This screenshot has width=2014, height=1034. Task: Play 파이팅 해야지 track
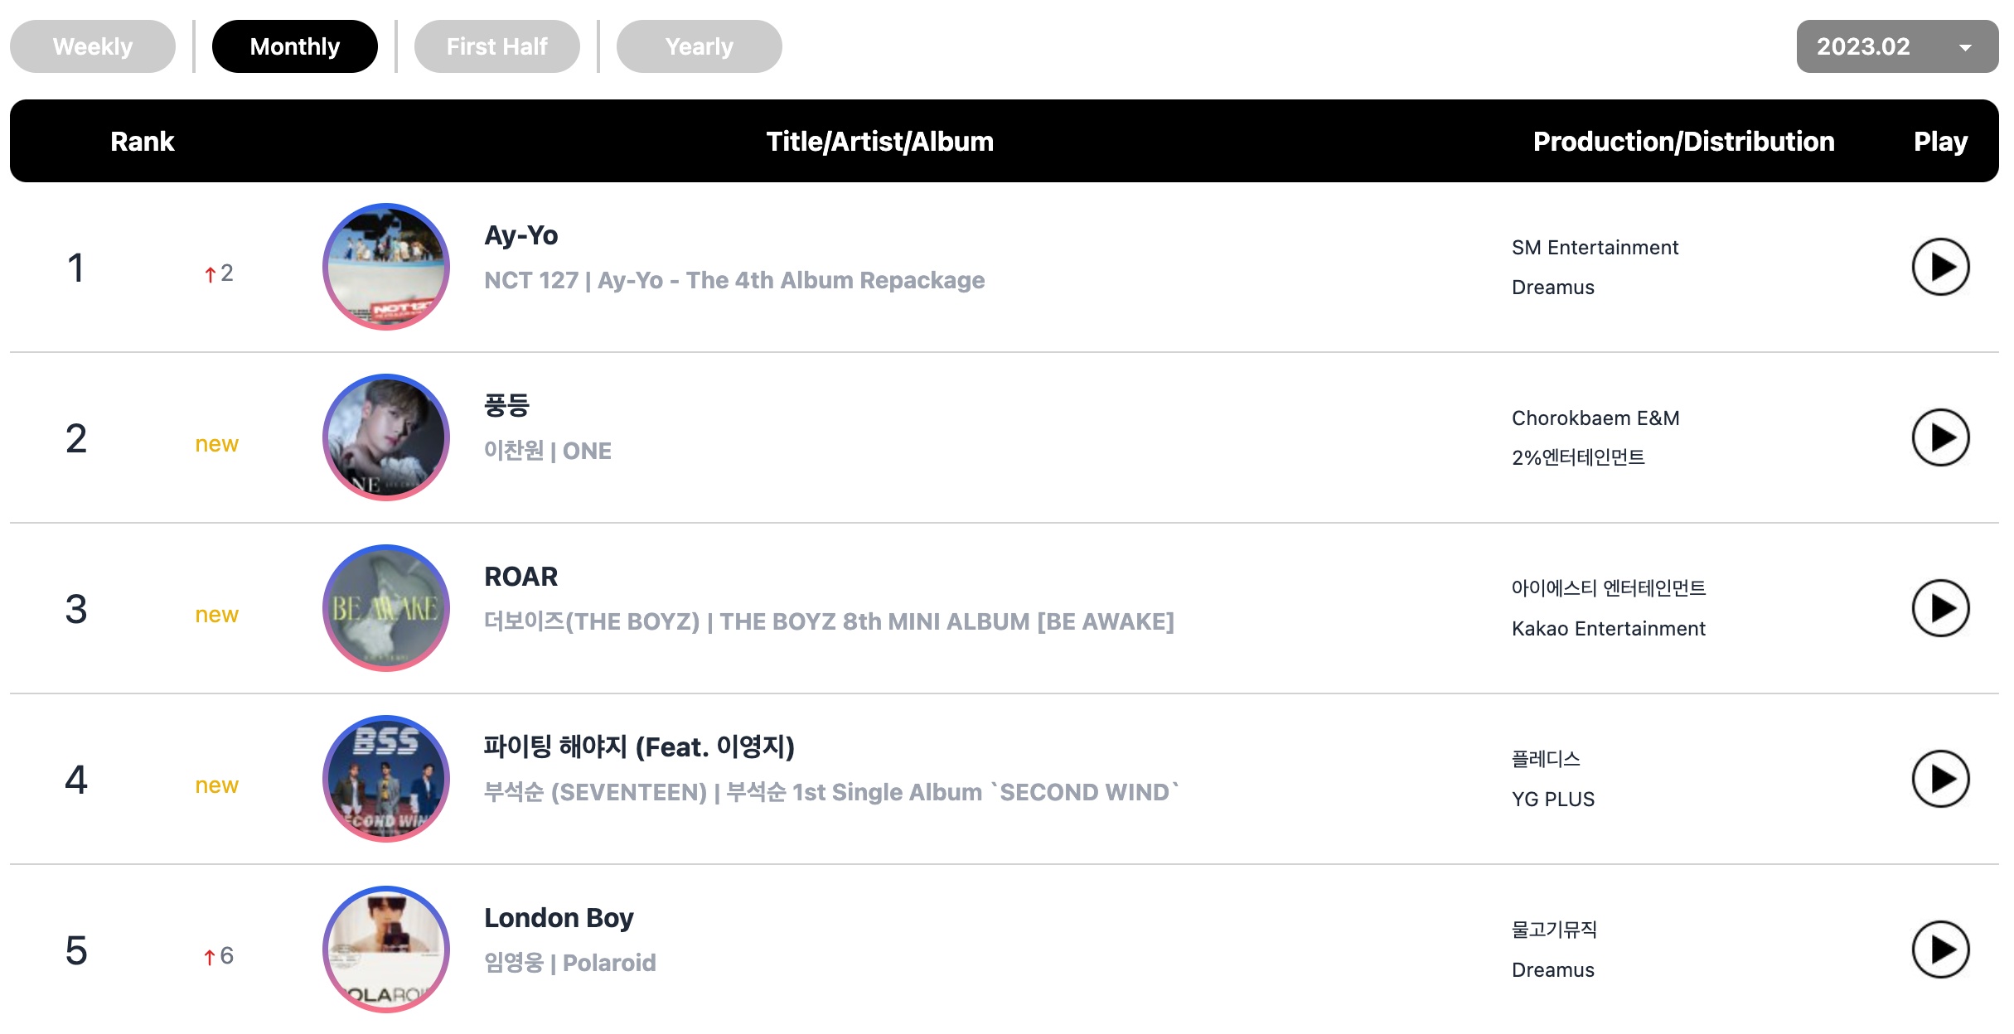(1940, 779)
